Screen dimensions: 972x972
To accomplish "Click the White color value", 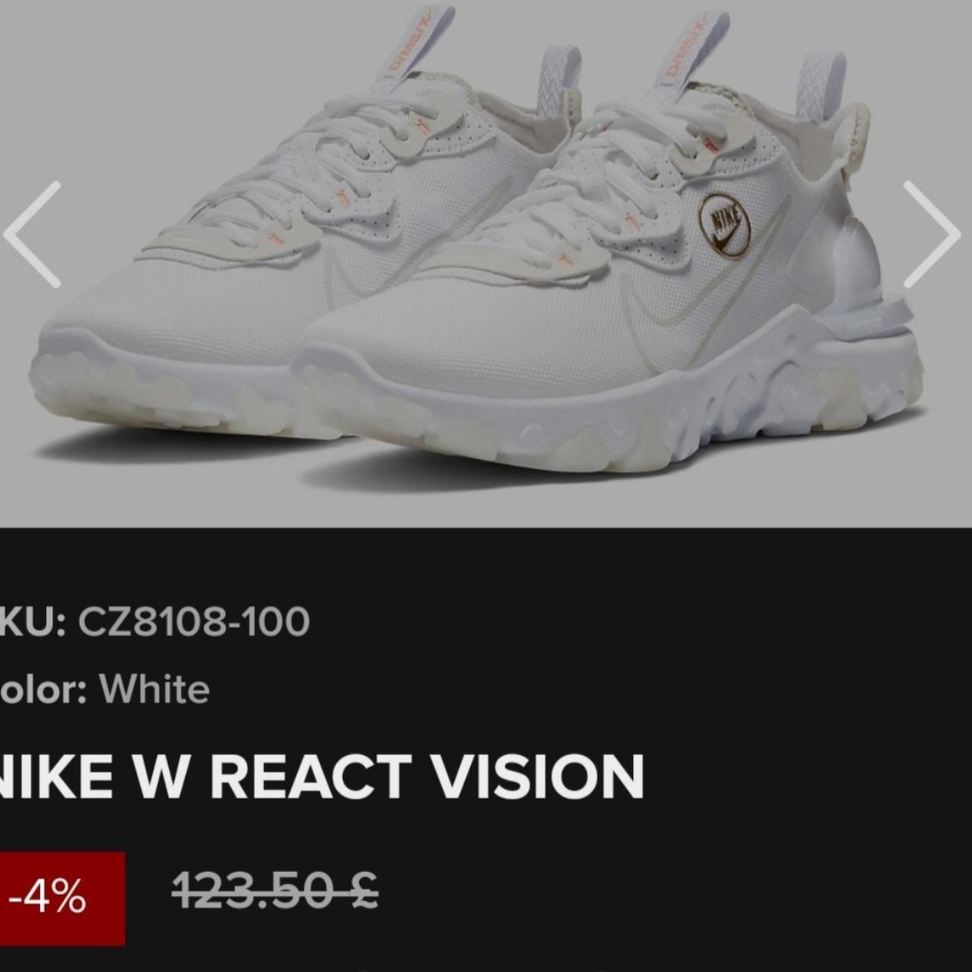I will [x=154, y=690].
